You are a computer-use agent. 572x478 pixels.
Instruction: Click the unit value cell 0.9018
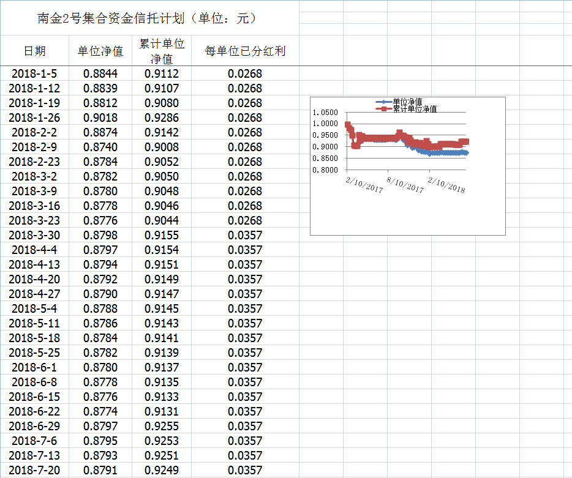coord(100,118)
